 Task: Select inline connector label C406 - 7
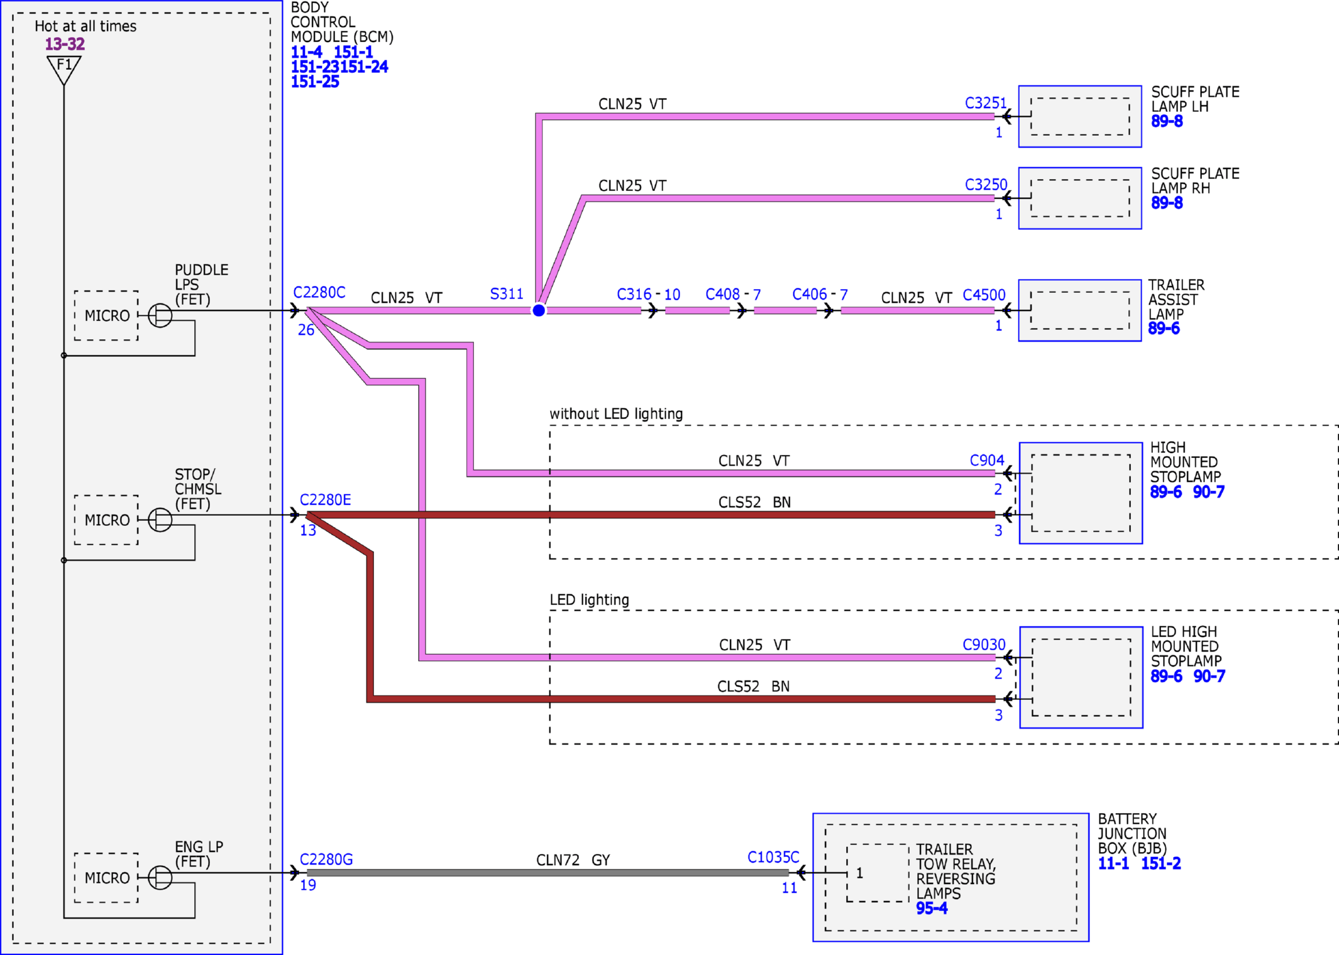[x=820, y=295]
